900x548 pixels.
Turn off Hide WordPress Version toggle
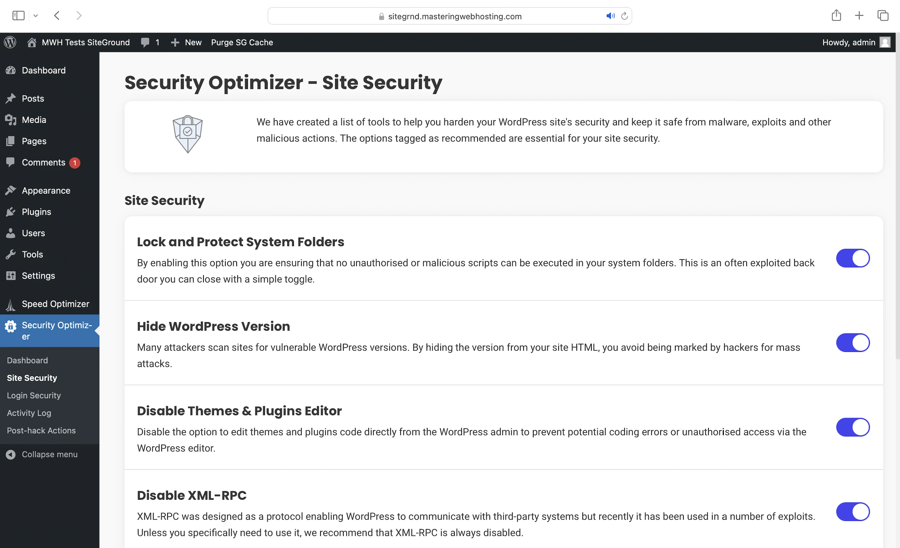click(852, 343)
